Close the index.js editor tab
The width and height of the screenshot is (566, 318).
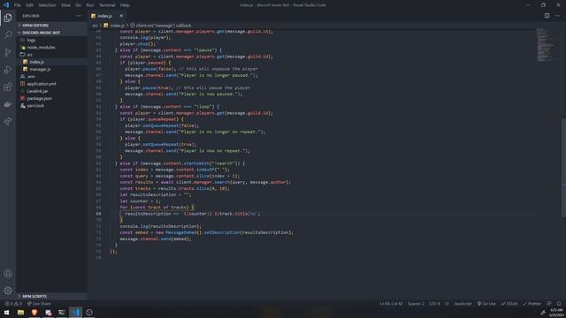point(121,16)
